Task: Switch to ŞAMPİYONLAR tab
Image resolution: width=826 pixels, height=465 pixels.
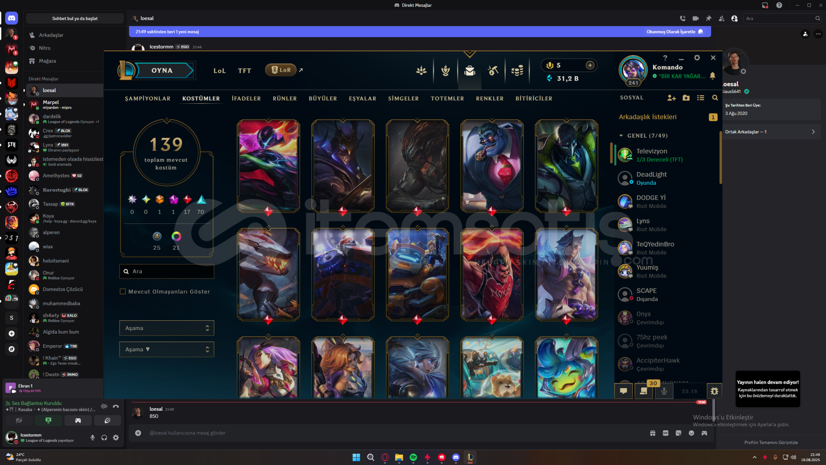Action: (148, 99)
